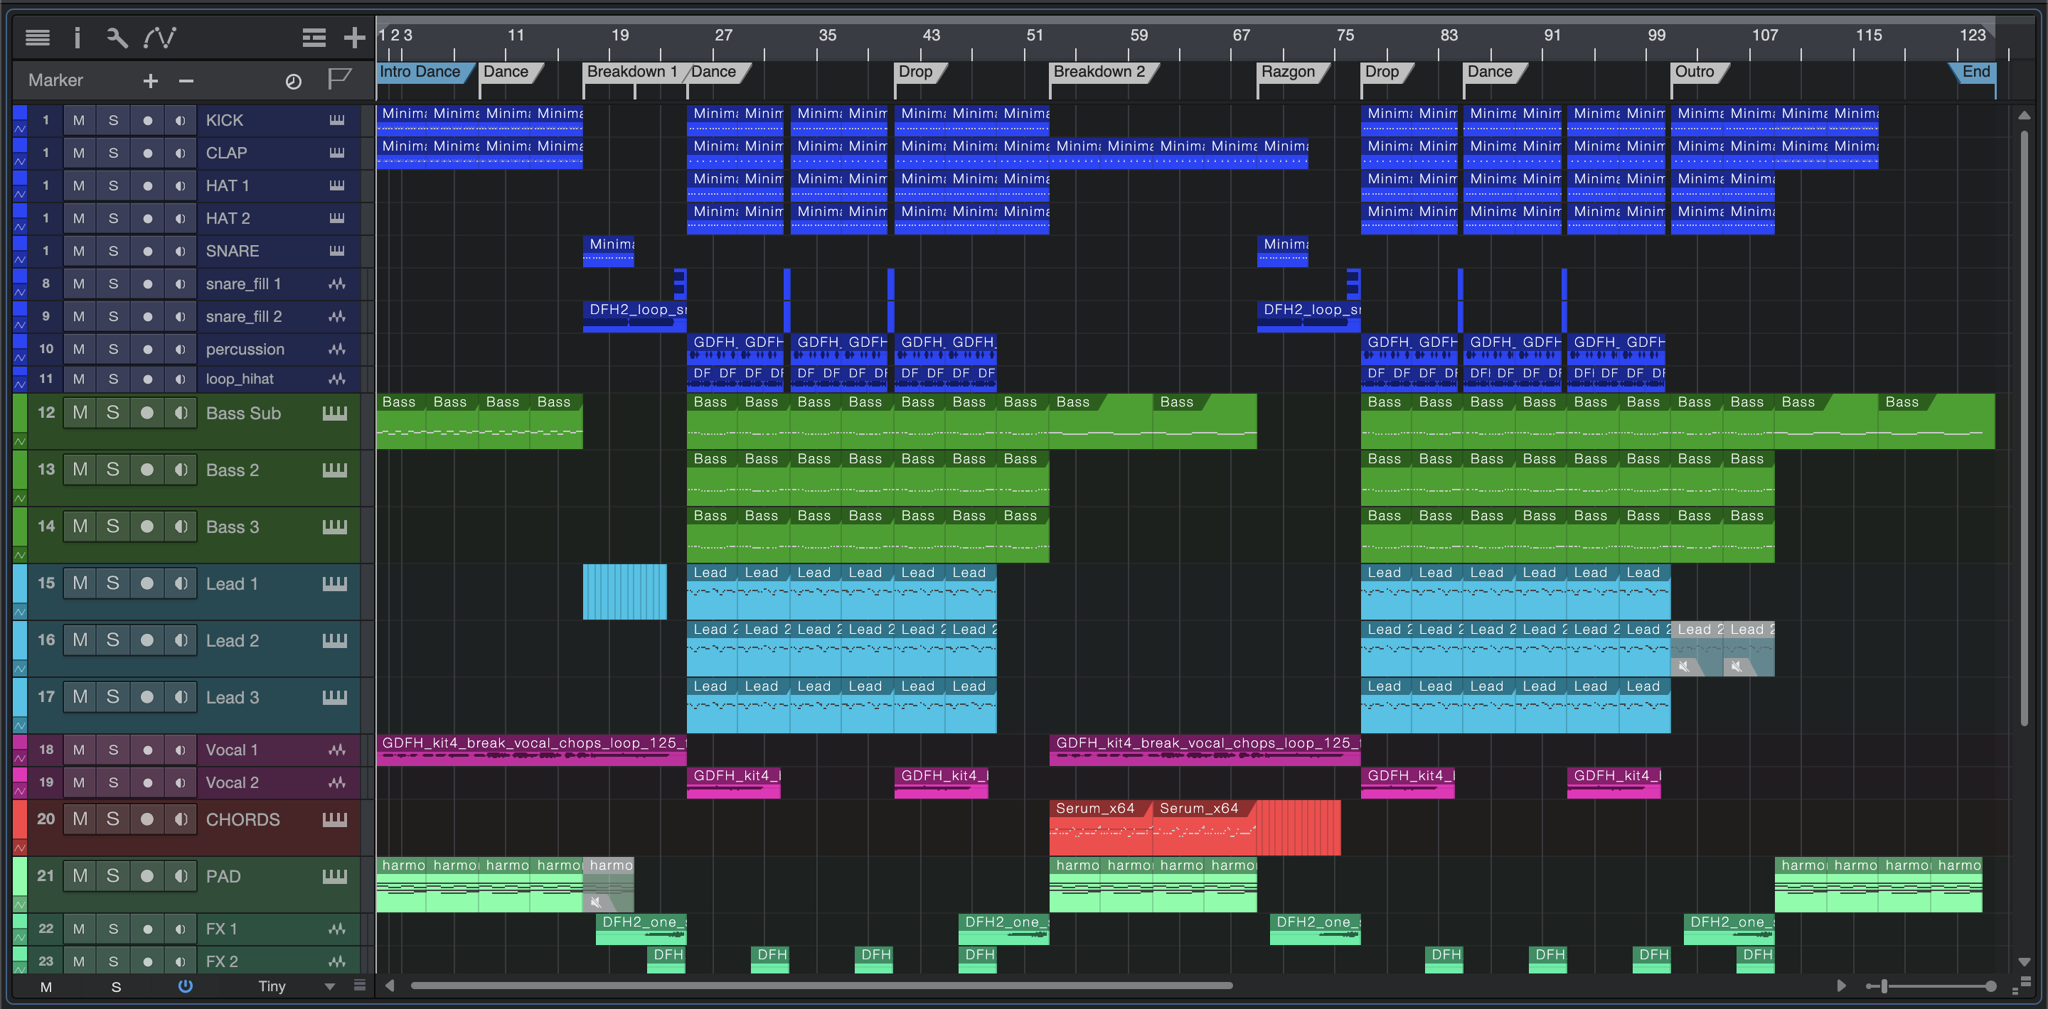Arm record on CHORDS track
This screenshot has width=2048, height=1009.
pyautogui.click(x=147, y=819)
